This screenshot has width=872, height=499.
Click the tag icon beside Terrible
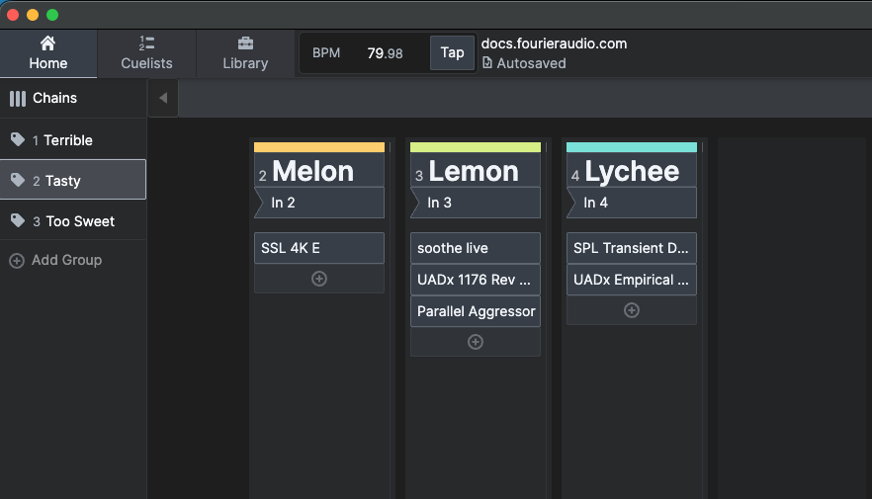[18, 139]
